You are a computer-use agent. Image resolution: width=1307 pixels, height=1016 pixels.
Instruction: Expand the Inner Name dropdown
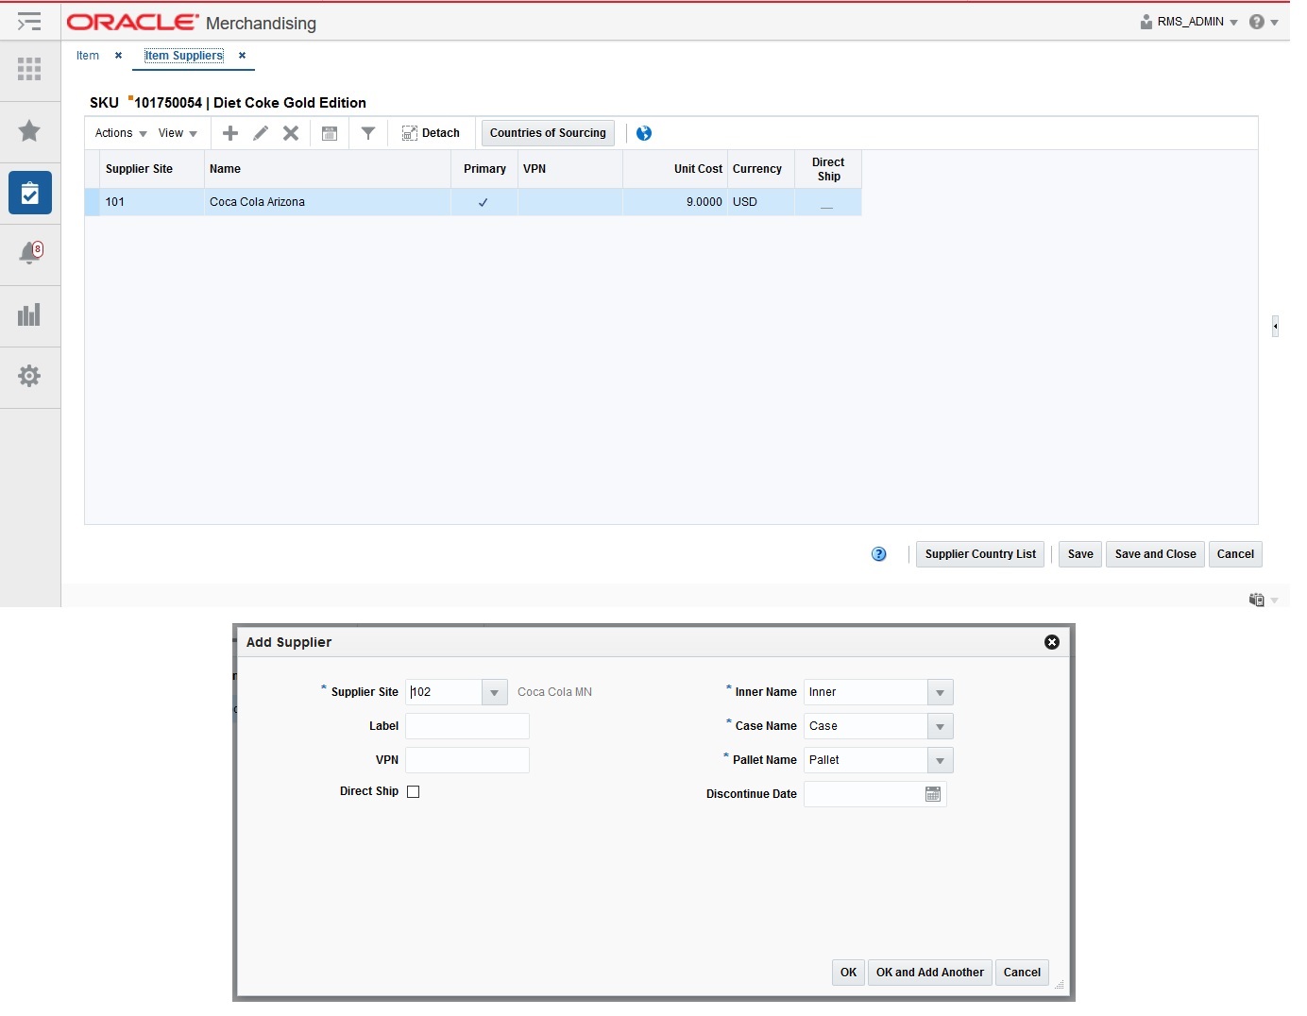[940, 692]
